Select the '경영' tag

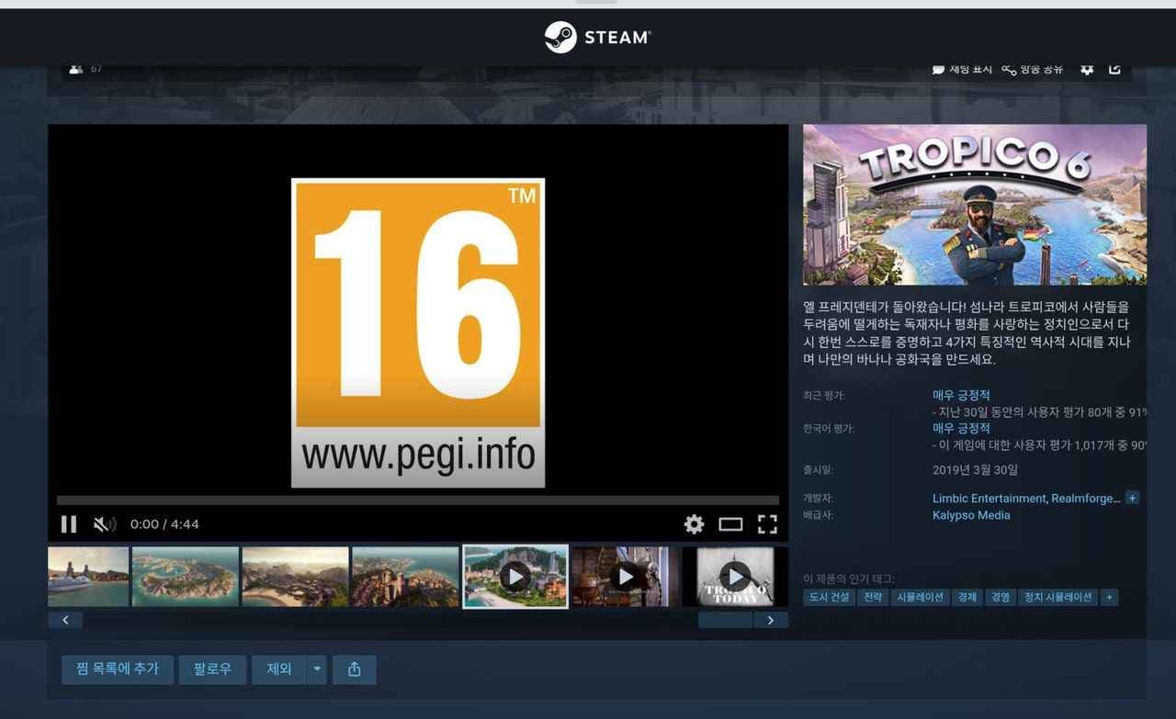pos(1000,597)
